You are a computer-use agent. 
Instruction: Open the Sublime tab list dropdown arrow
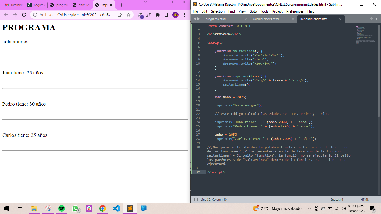(x=376, y=19)
